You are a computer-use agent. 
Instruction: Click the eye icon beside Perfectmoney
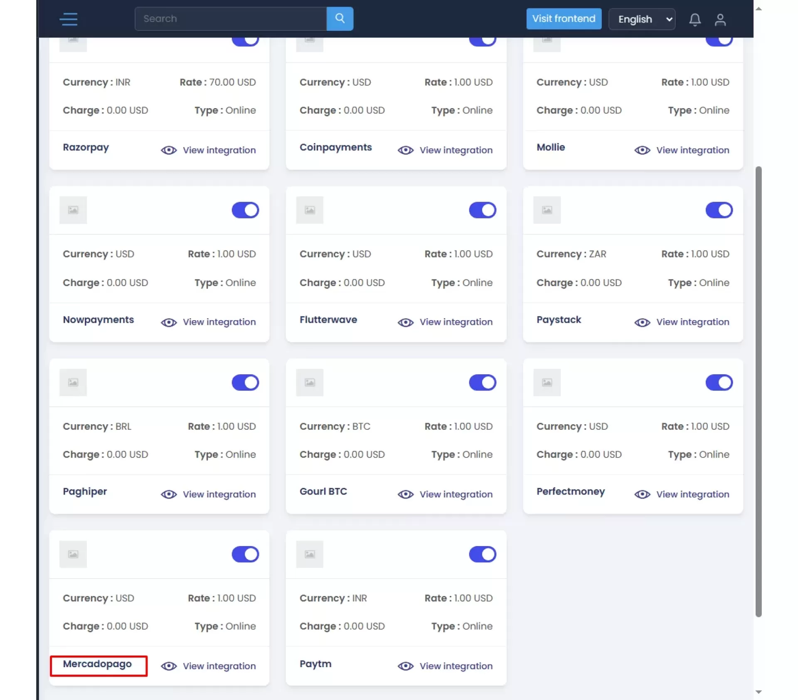tap(642, 494)
